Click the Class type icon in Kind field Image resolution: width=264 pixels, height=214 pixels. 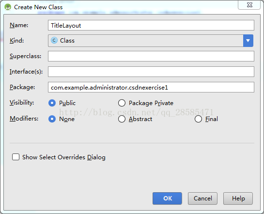tap(54, 40)
